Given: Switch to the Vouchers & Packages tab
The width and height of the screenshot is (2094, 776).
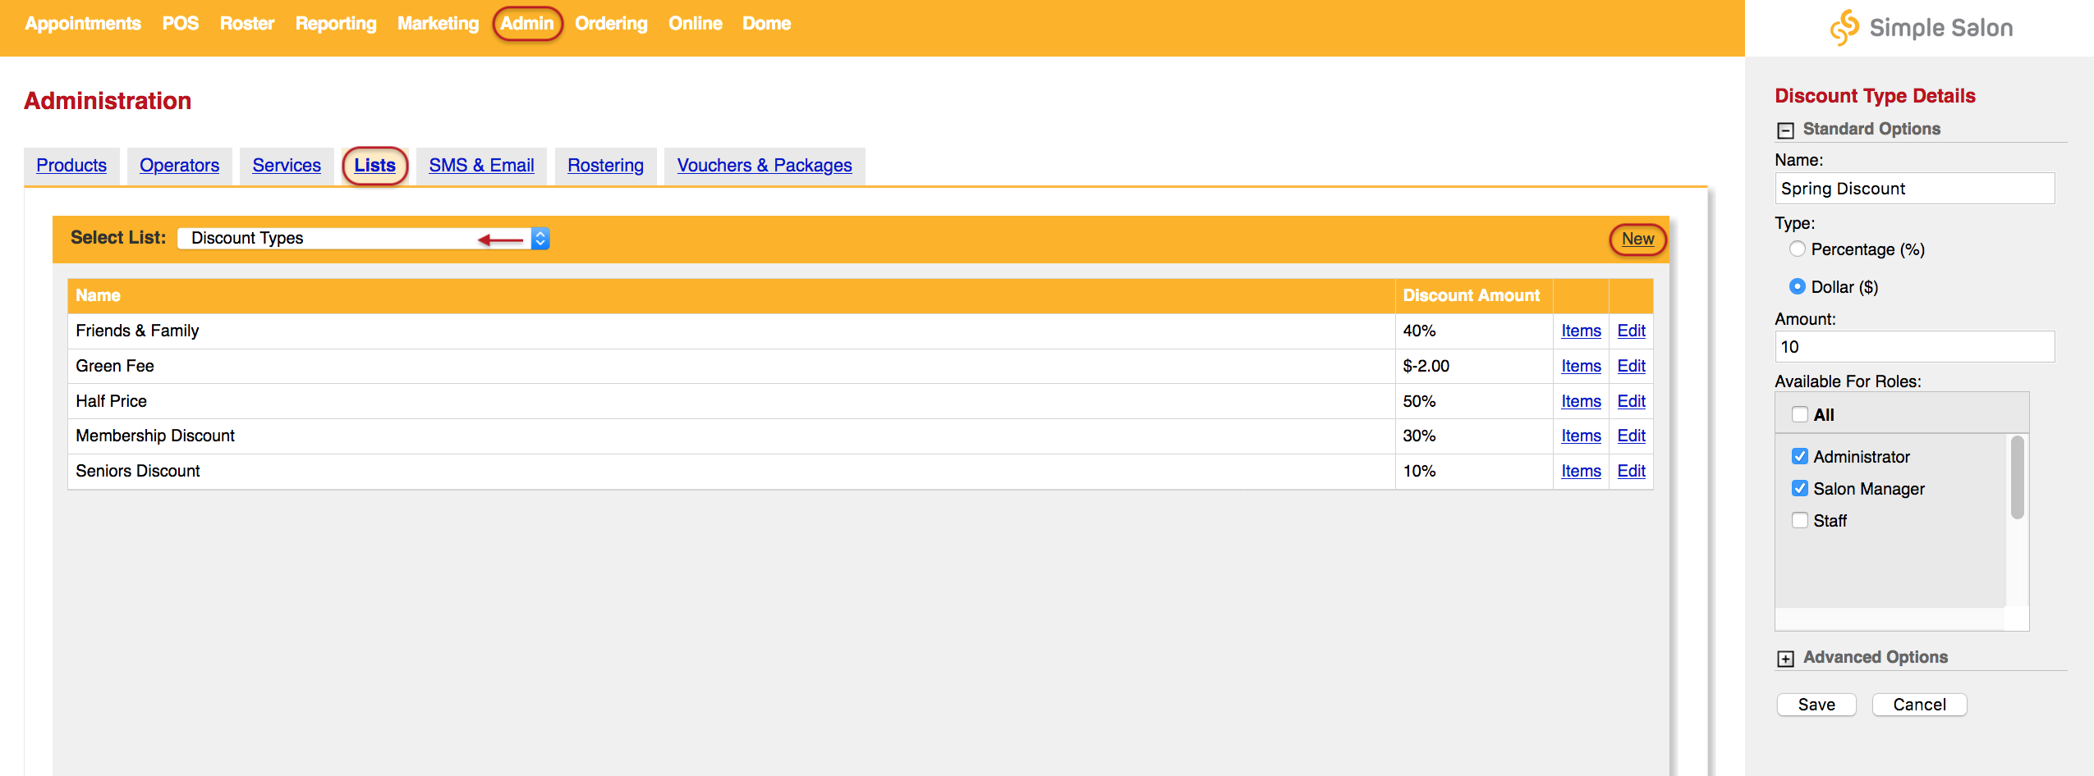Looking at the screenshot, I should [765, 166].
